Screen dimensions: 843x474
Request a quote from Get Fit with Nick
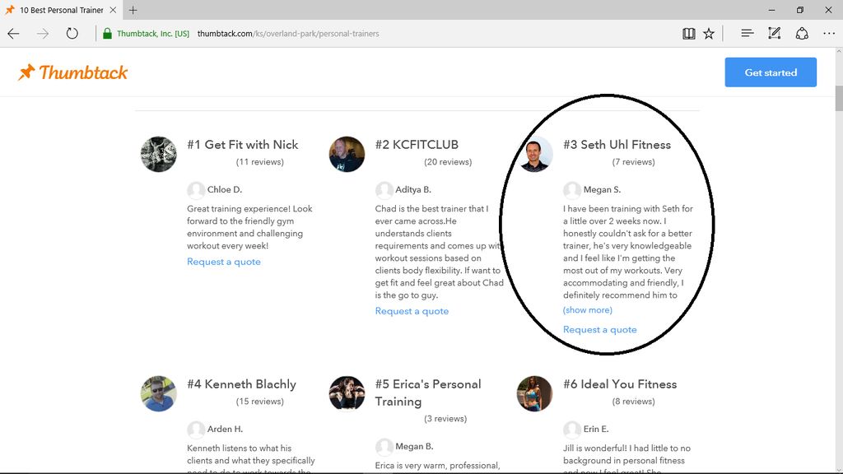pos(223,262)
